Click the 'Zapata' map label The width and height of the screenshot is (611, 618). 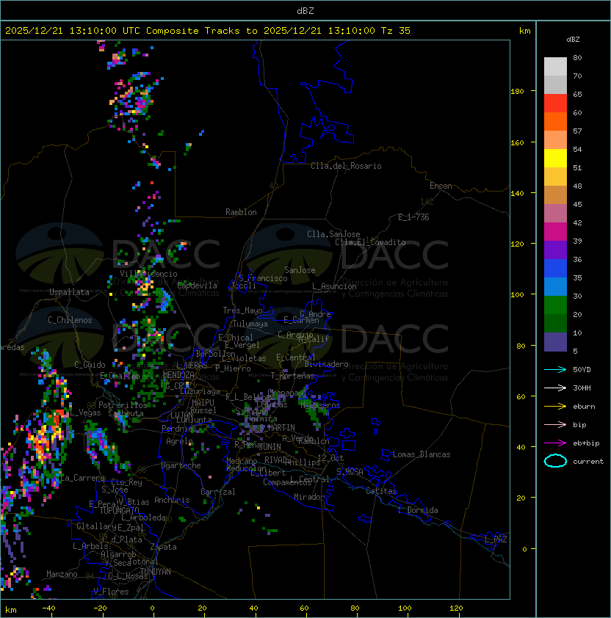coord(163,547)
